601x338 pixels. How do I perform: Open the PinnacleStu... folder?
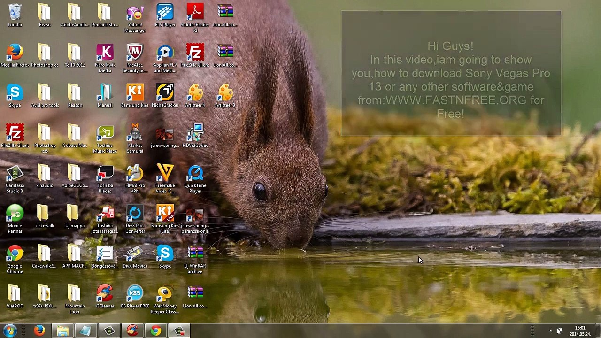point(105,15)
